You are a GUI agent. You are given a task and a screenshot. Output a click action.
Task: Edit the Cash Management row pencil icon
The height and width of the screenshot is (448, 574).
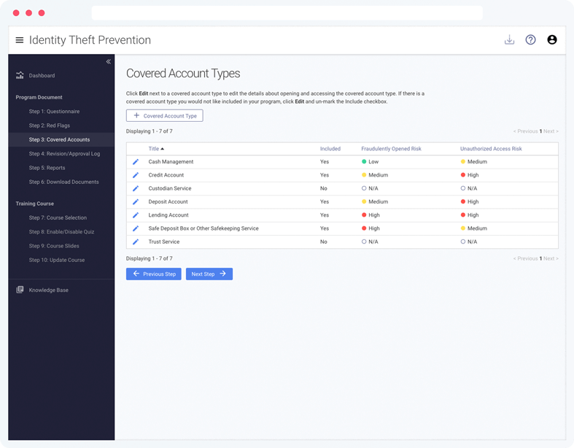coord(136,162)
